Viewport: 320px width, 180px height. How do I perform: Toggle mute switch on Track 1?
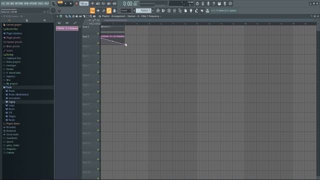(98, 33)
